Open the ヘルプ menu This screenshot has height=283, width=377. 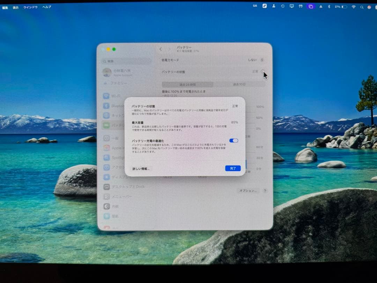[46, 7]
